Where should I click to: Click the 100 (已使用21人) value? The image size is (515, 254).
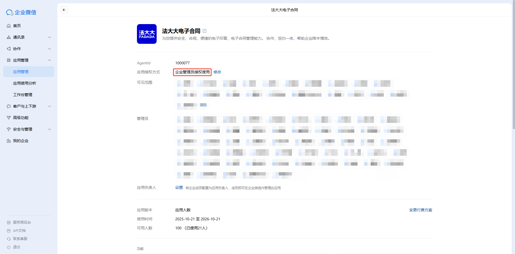(191, 228)
